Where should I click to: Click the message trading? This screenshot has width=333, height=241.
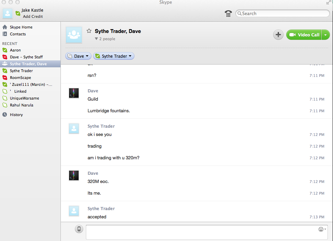click(95, 146)
